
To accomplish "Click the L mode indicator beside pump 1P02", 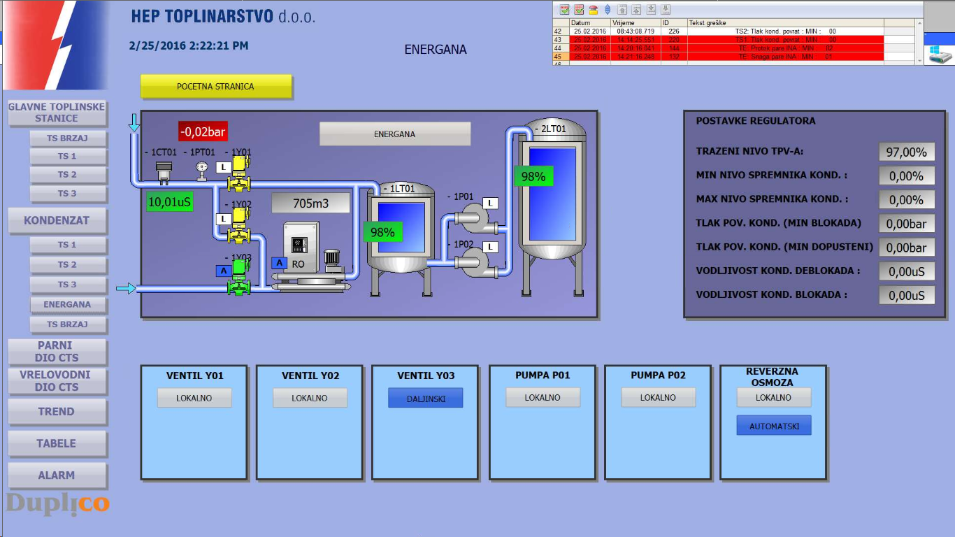I will [x=491, y=247].
